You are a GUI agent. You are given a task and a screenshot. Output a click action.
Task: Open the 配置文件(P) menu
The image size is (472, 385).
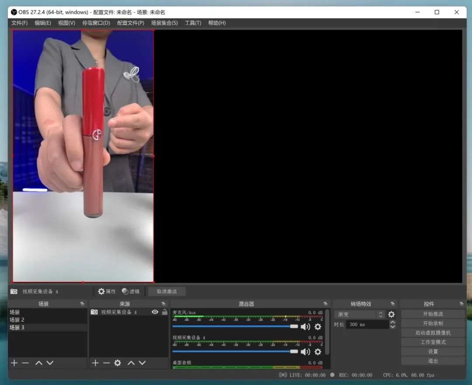(x=131, y=23)
